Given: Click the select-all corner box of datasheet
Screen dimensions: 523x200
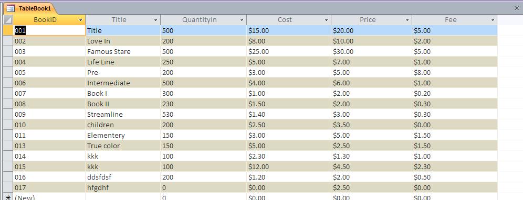Looking at the screenshot, I should [8, 20].
